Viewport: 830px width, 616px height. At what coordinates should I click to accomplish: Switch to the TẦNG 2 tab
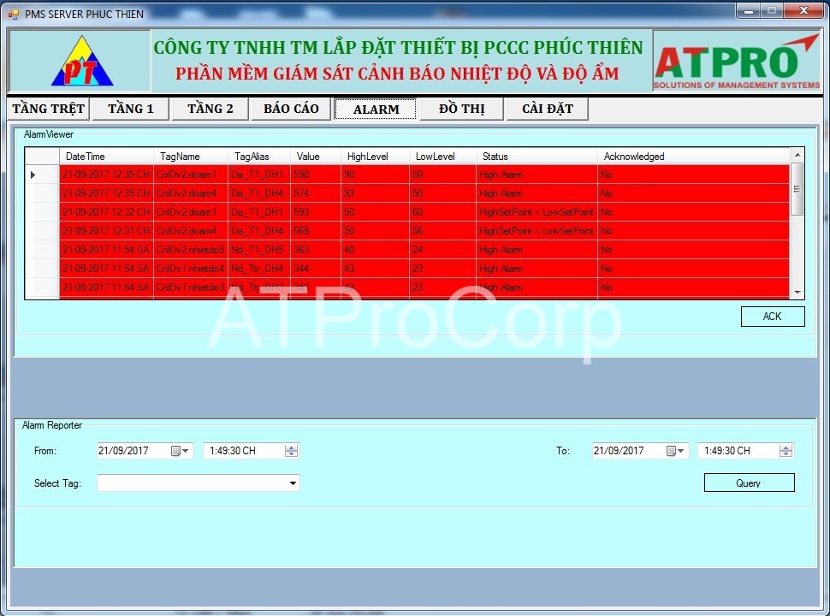point(210,109)
